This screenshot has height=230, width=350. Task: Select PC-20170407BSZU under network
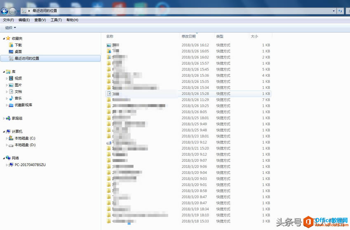point(30,165)
